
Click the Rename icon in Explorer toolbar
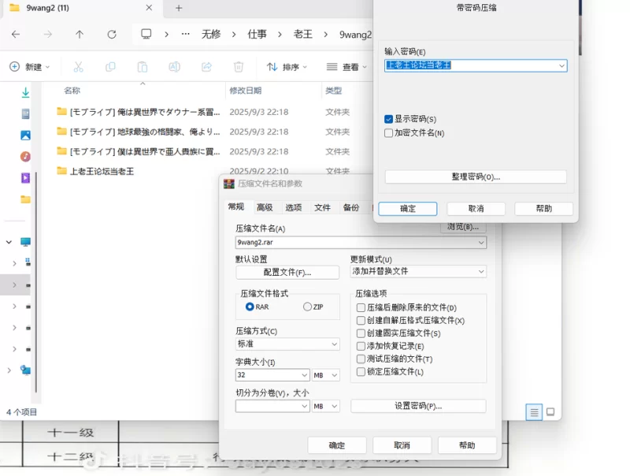pyautogui.click(x=175, y=67)
